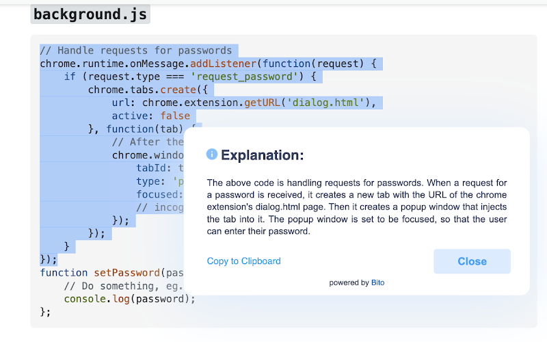The width and height of the screenshot is (547, 342).
Task: Click the blue info icon beside Explanation
Action: (x=212, y=154)
